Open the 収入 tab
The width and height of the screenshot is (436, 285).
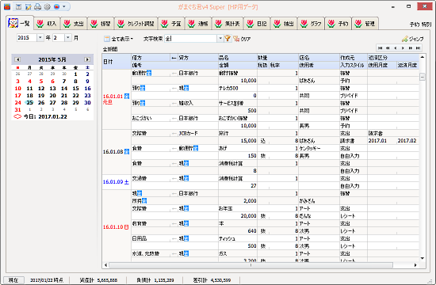pos(48,24)
